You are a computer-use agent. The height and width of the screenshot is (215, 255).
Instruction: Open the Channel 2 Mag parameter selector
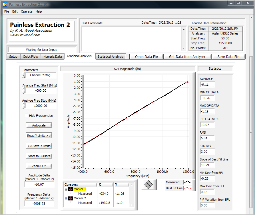click(41, 75)
